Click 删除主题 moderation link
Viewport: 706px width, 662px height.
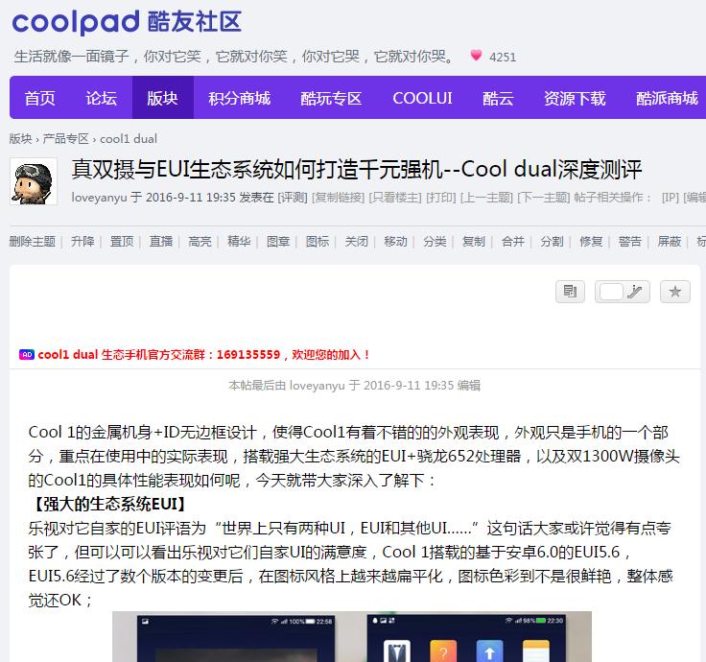(32, 242)
